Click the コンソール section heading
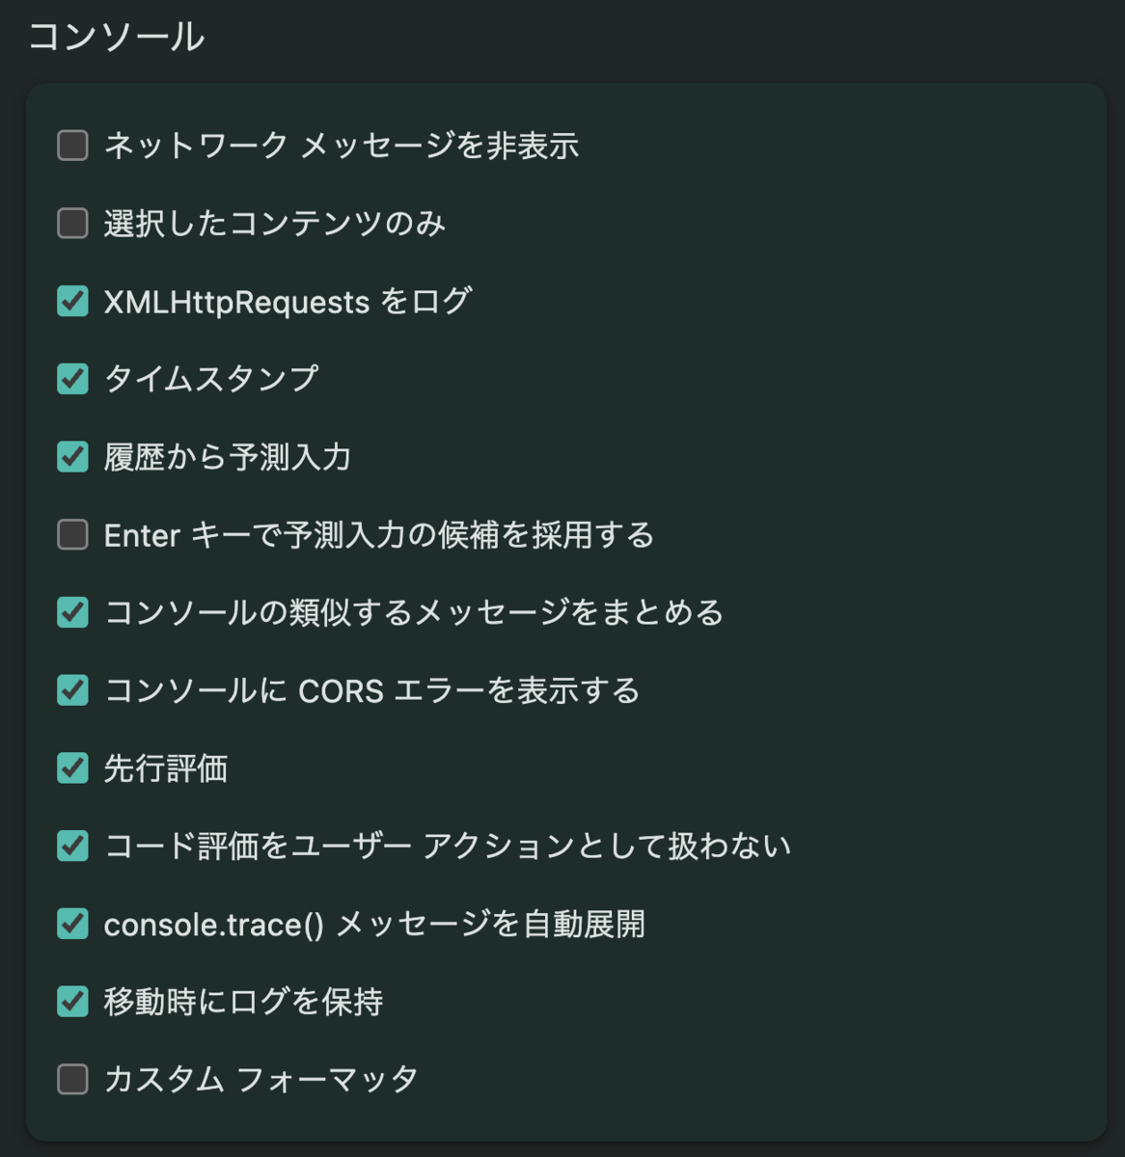Viewport: 1125px width, 1157px height. coord(116,37)
